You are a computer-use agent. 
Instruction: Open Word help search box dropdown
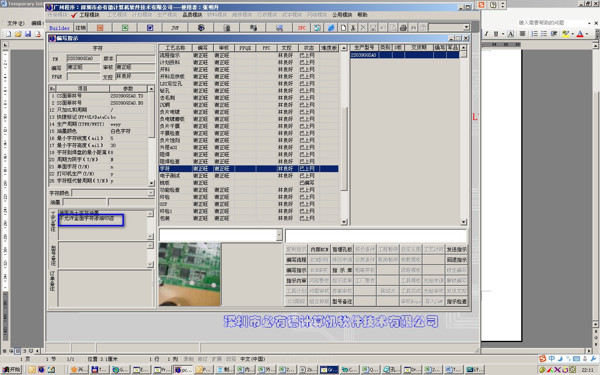coord(589,23)
